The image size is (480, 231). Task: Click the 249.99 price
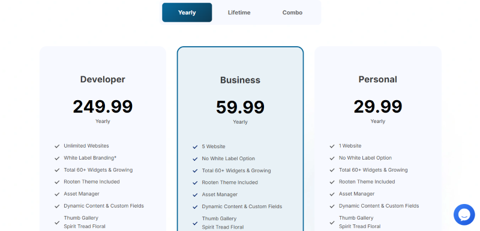tap(103, 106)
